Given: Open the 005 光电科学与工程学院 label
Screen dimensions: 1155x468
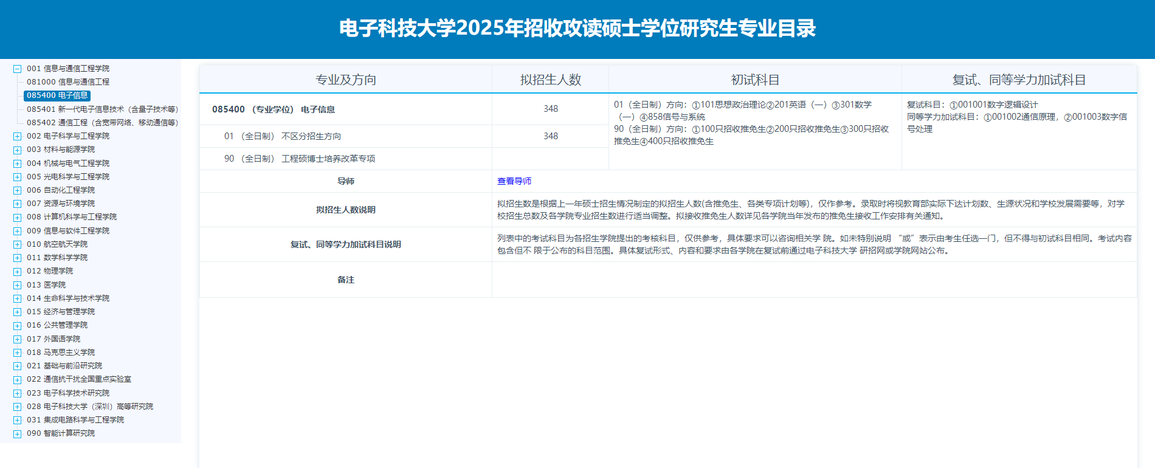Looking at the screenshot, I should coord(68,177).
